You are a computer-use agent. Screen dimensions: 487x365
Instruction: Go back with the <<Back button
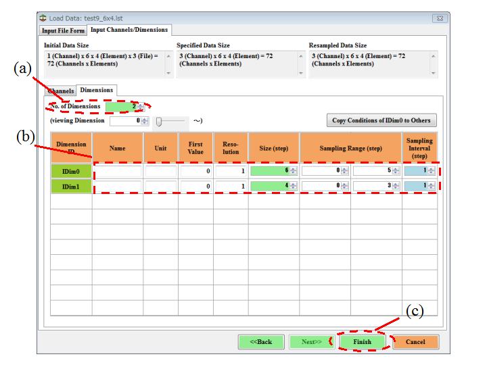(260, 342)
